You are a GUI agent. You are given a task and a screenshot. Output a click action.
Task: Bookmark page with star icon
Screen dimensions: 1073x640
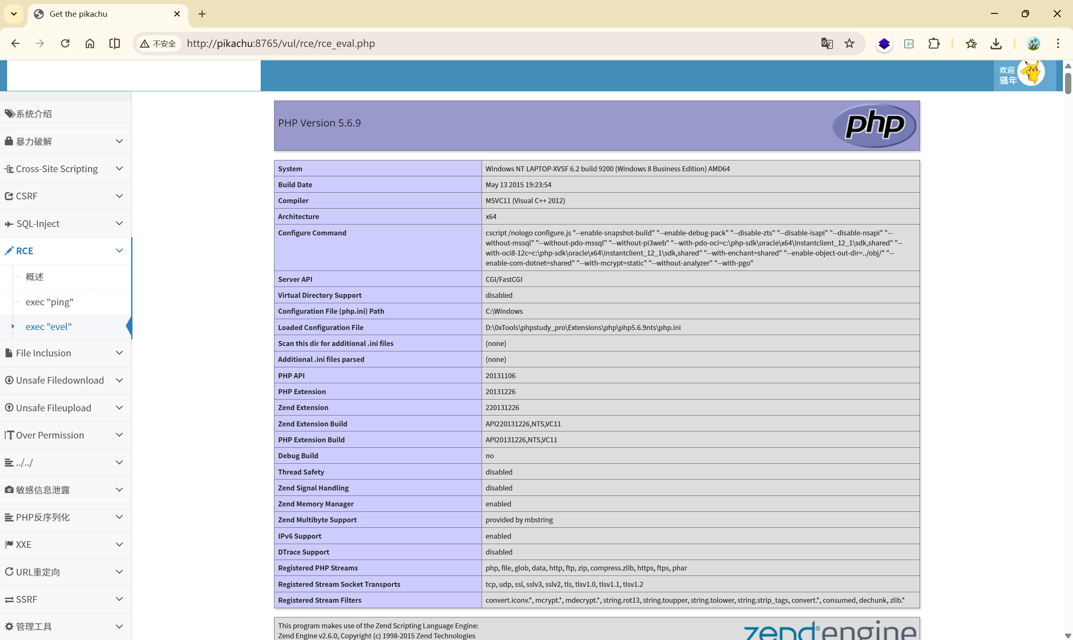[x=849, y=44]
